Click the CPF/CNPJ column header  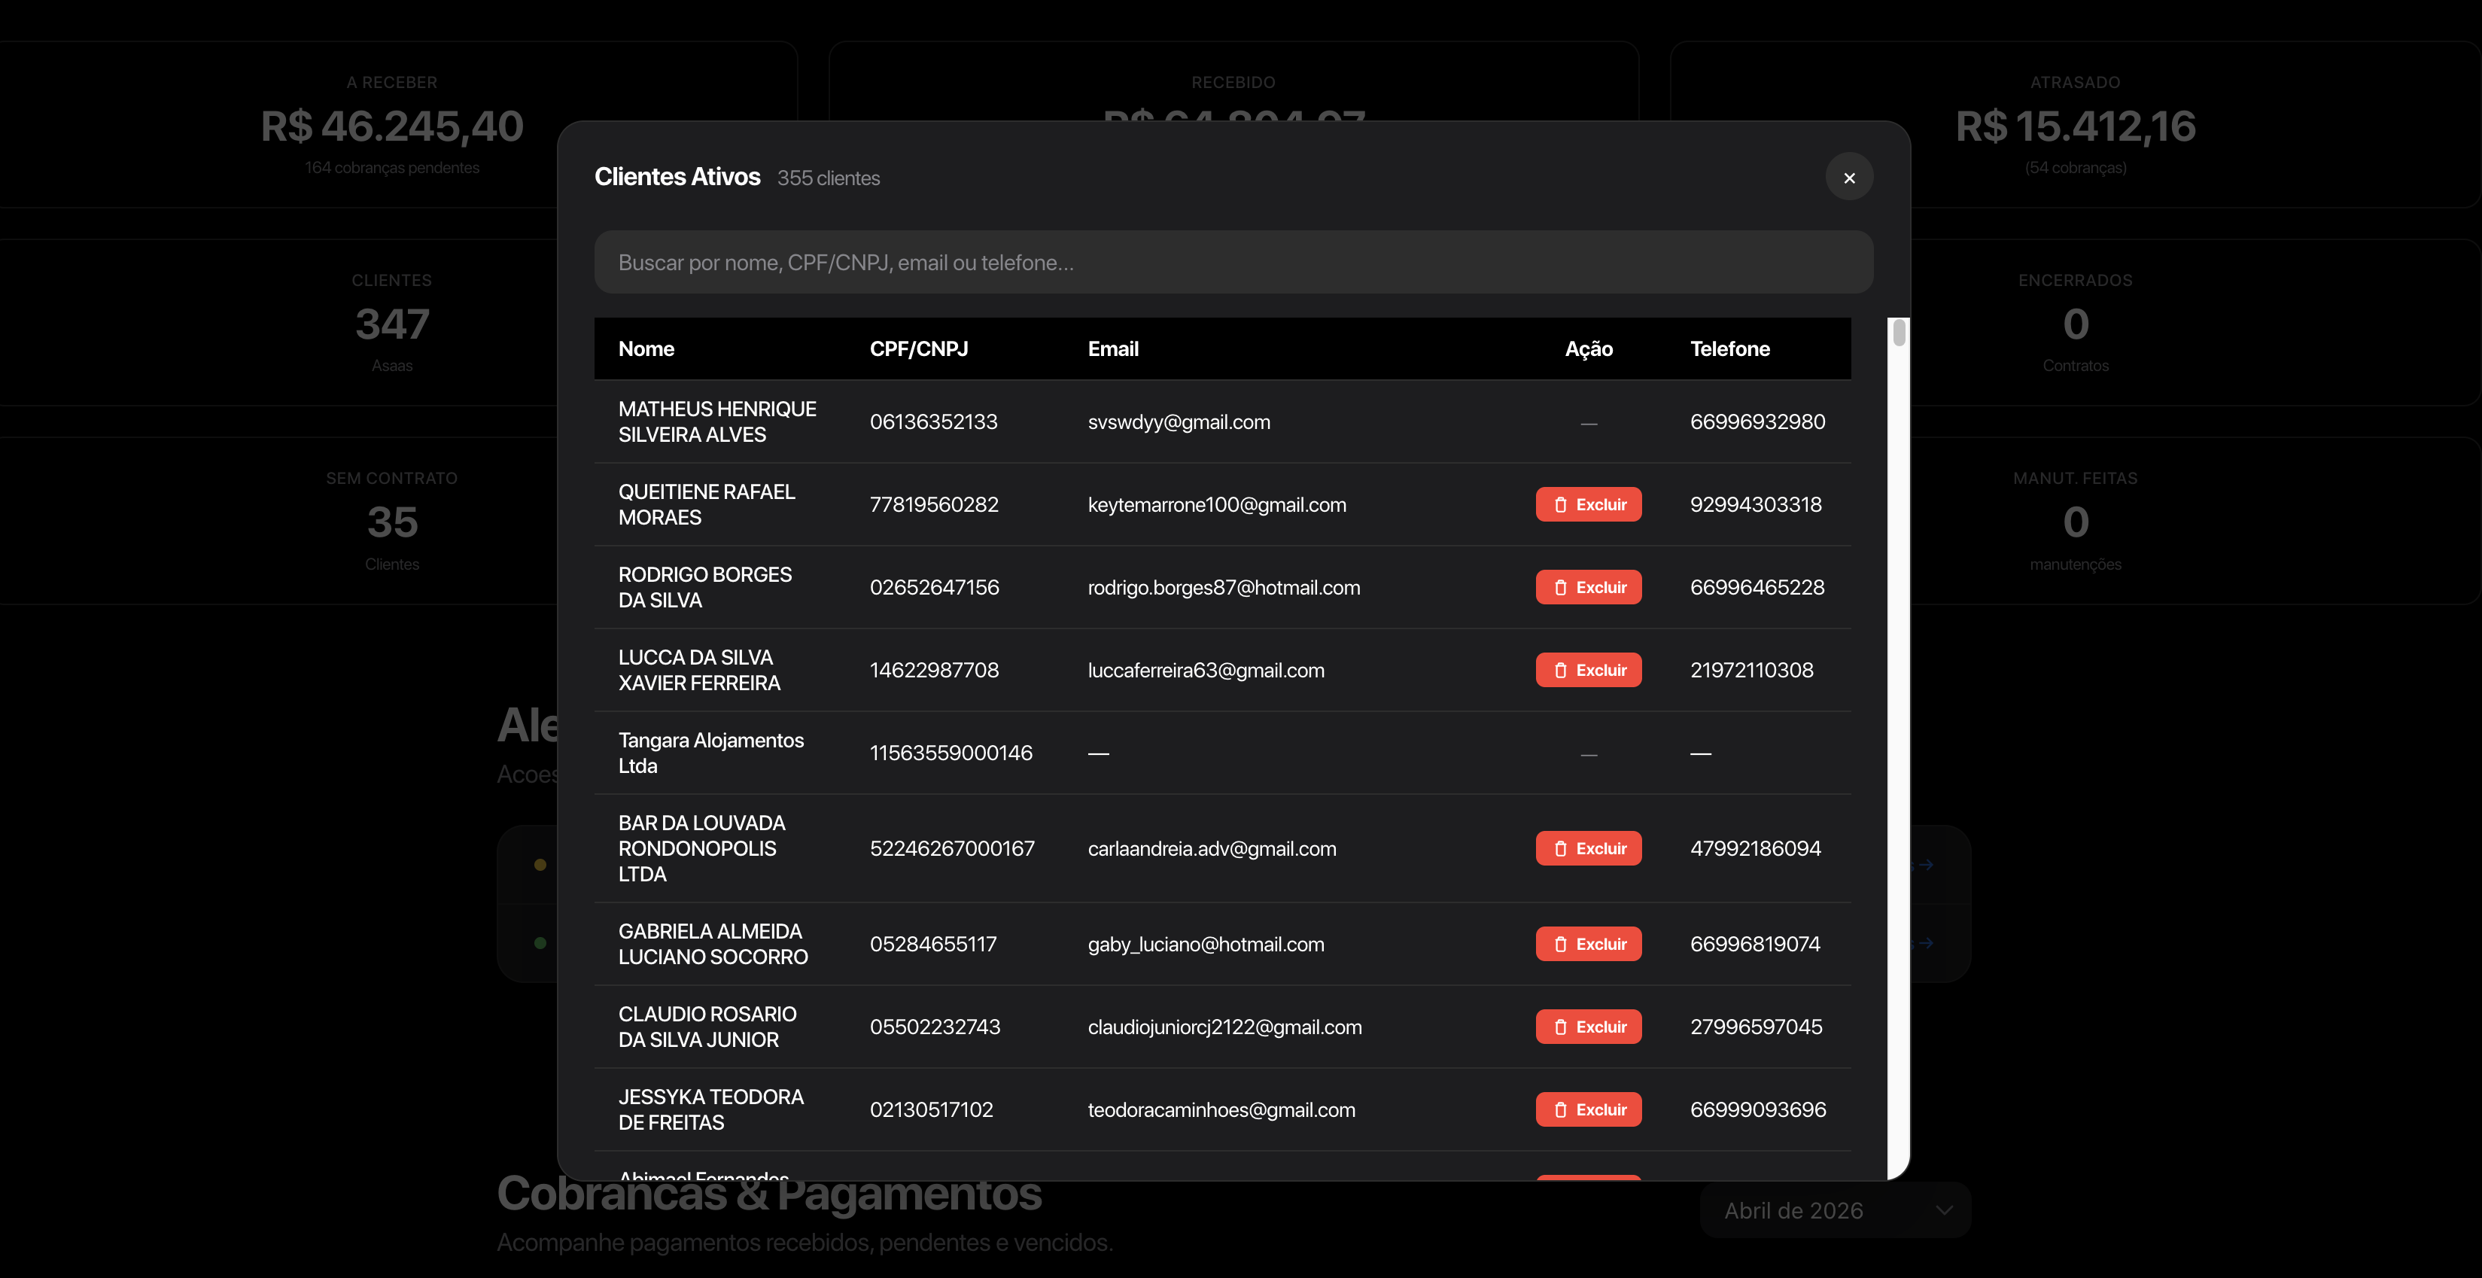918,349
